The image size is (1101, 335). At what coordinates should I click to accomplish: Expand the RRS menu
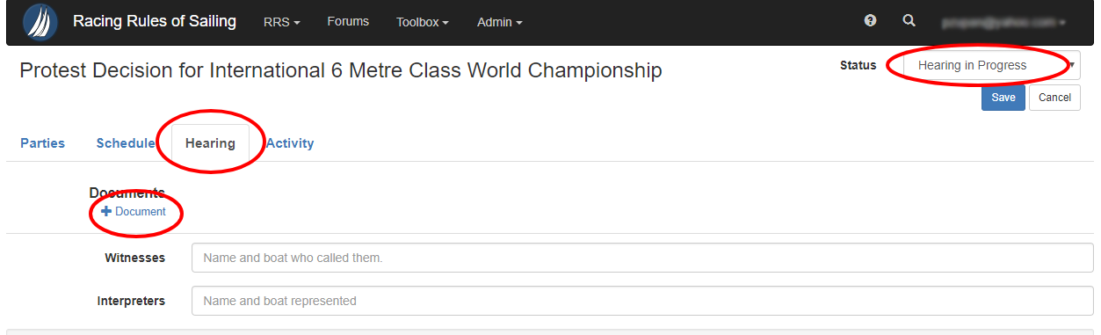[281, 22]
